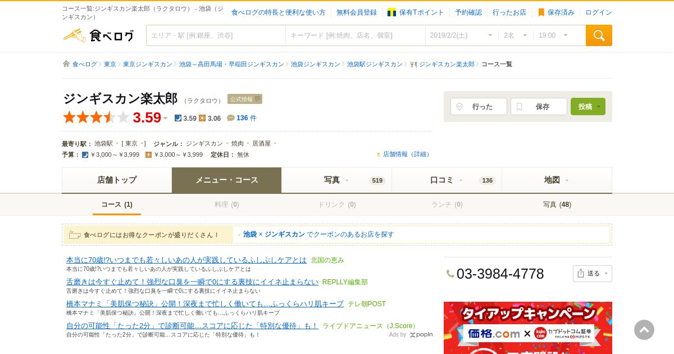The image size is (674, 354).
Task: Select the 料理 (0) sub-tab
Action: point(227,205)
